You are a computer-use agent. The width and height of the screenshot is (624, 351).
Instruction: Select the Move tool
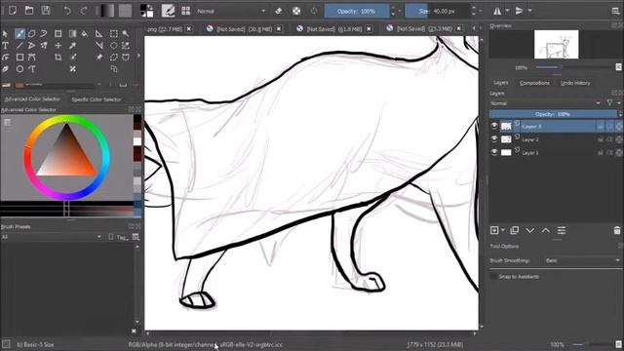[x=58, y=46]
